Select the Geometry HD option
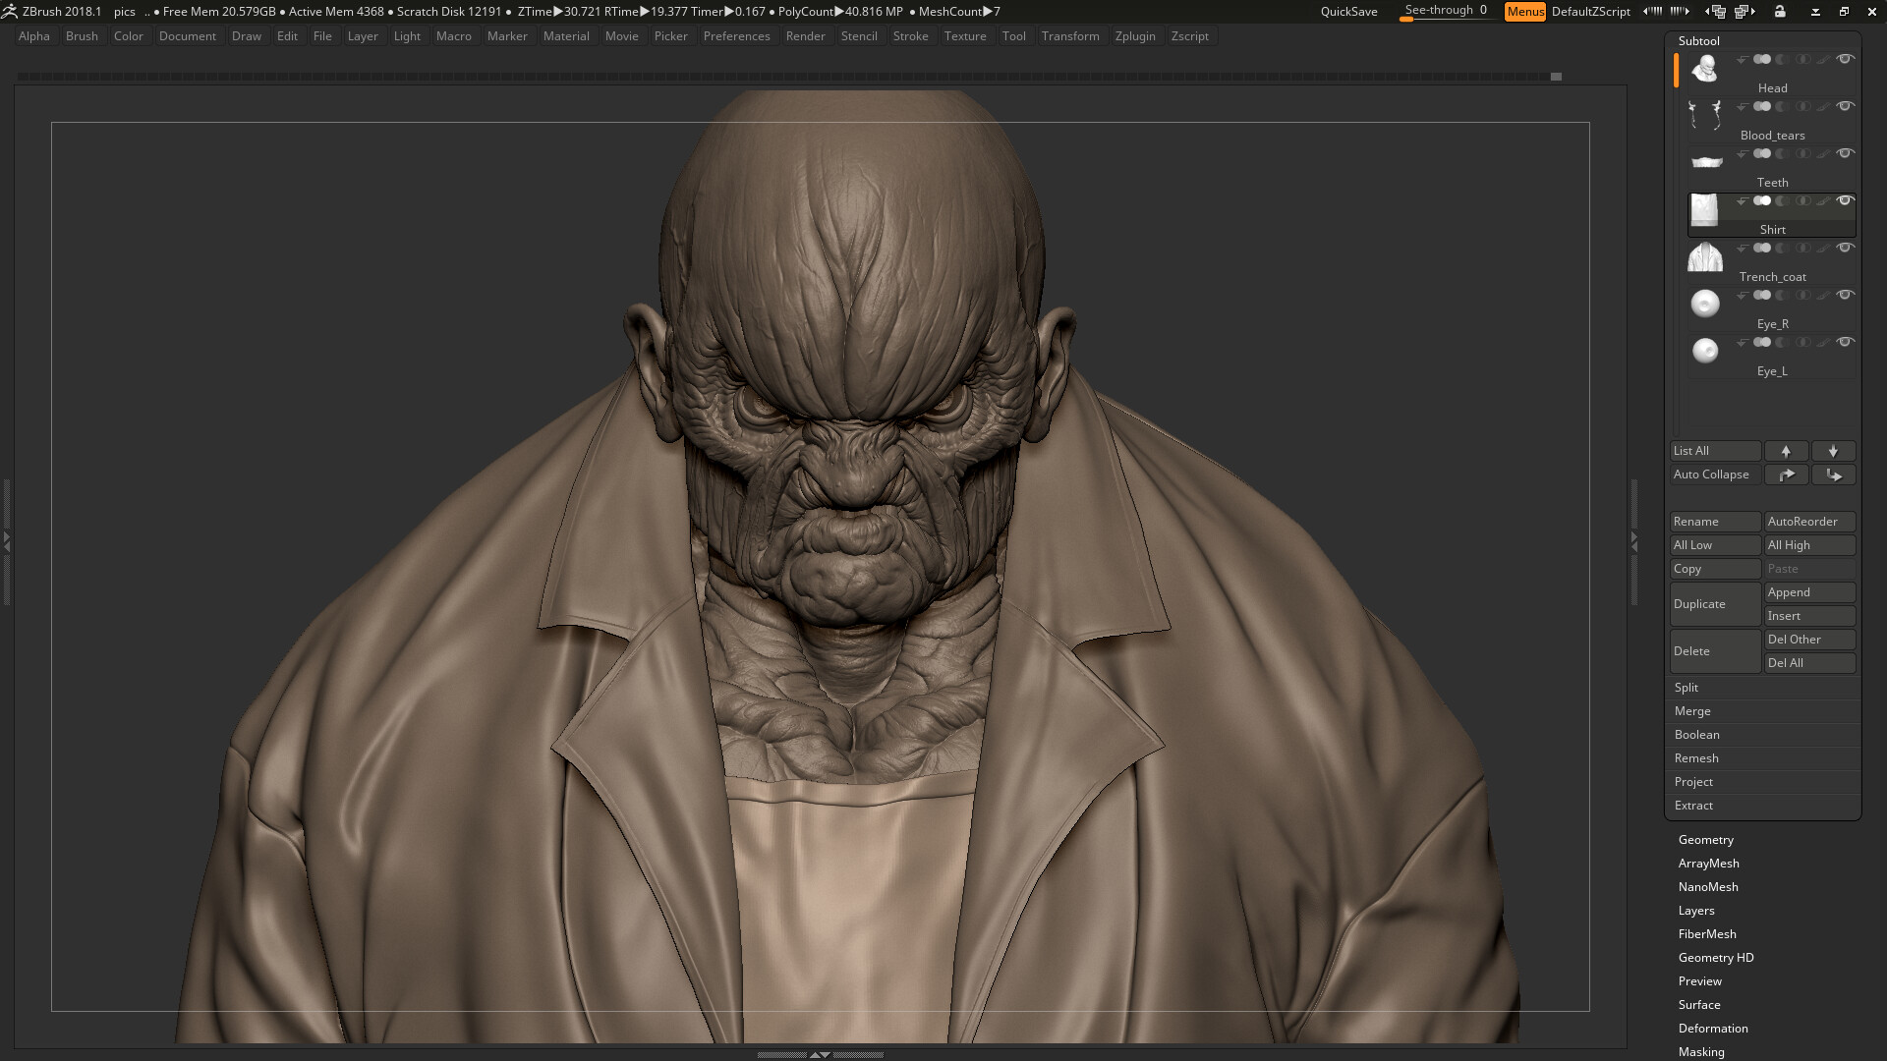Image resolution: width=1887 pixels, height=1061 pixels. 1716,956
